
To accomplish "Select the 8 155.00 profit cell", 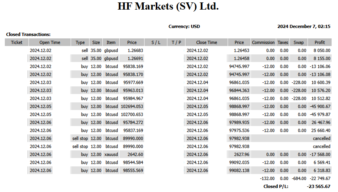I will click(322, 58).
